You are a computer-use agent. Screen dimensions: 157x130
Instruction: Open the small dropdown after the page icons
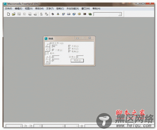pos(40,126)
